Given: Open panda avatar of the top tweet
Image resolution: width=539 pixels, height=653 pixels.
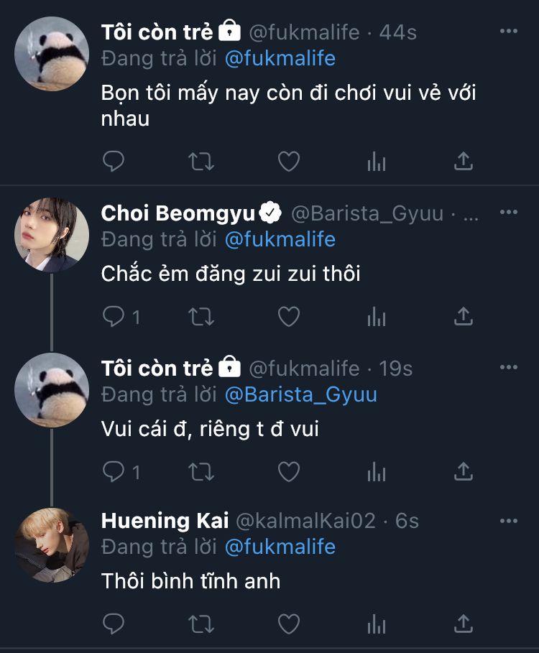Looking at the screenshot, I should 52,55.
